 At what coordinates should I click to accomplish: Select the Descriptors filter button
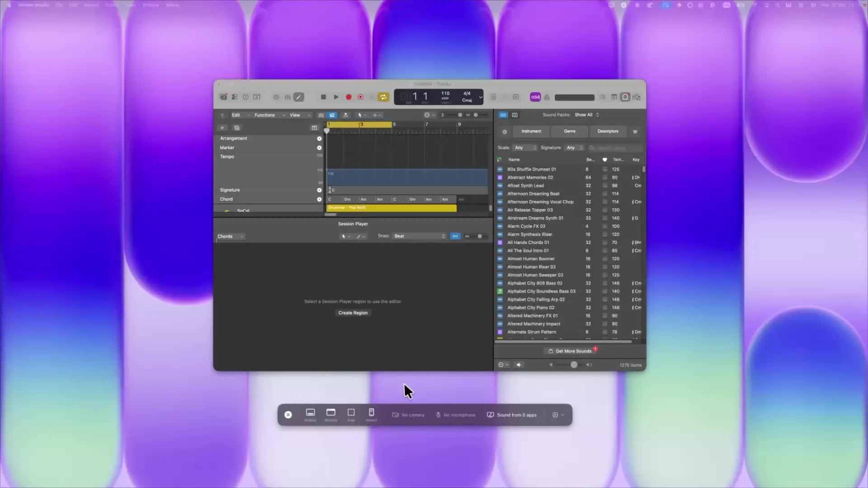click(608, 131)
